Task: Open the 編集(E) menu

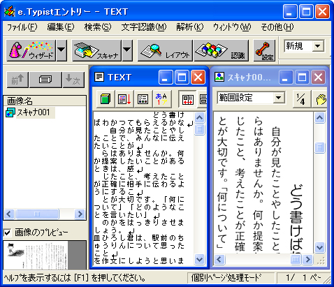Action: (x=61, y=27)
